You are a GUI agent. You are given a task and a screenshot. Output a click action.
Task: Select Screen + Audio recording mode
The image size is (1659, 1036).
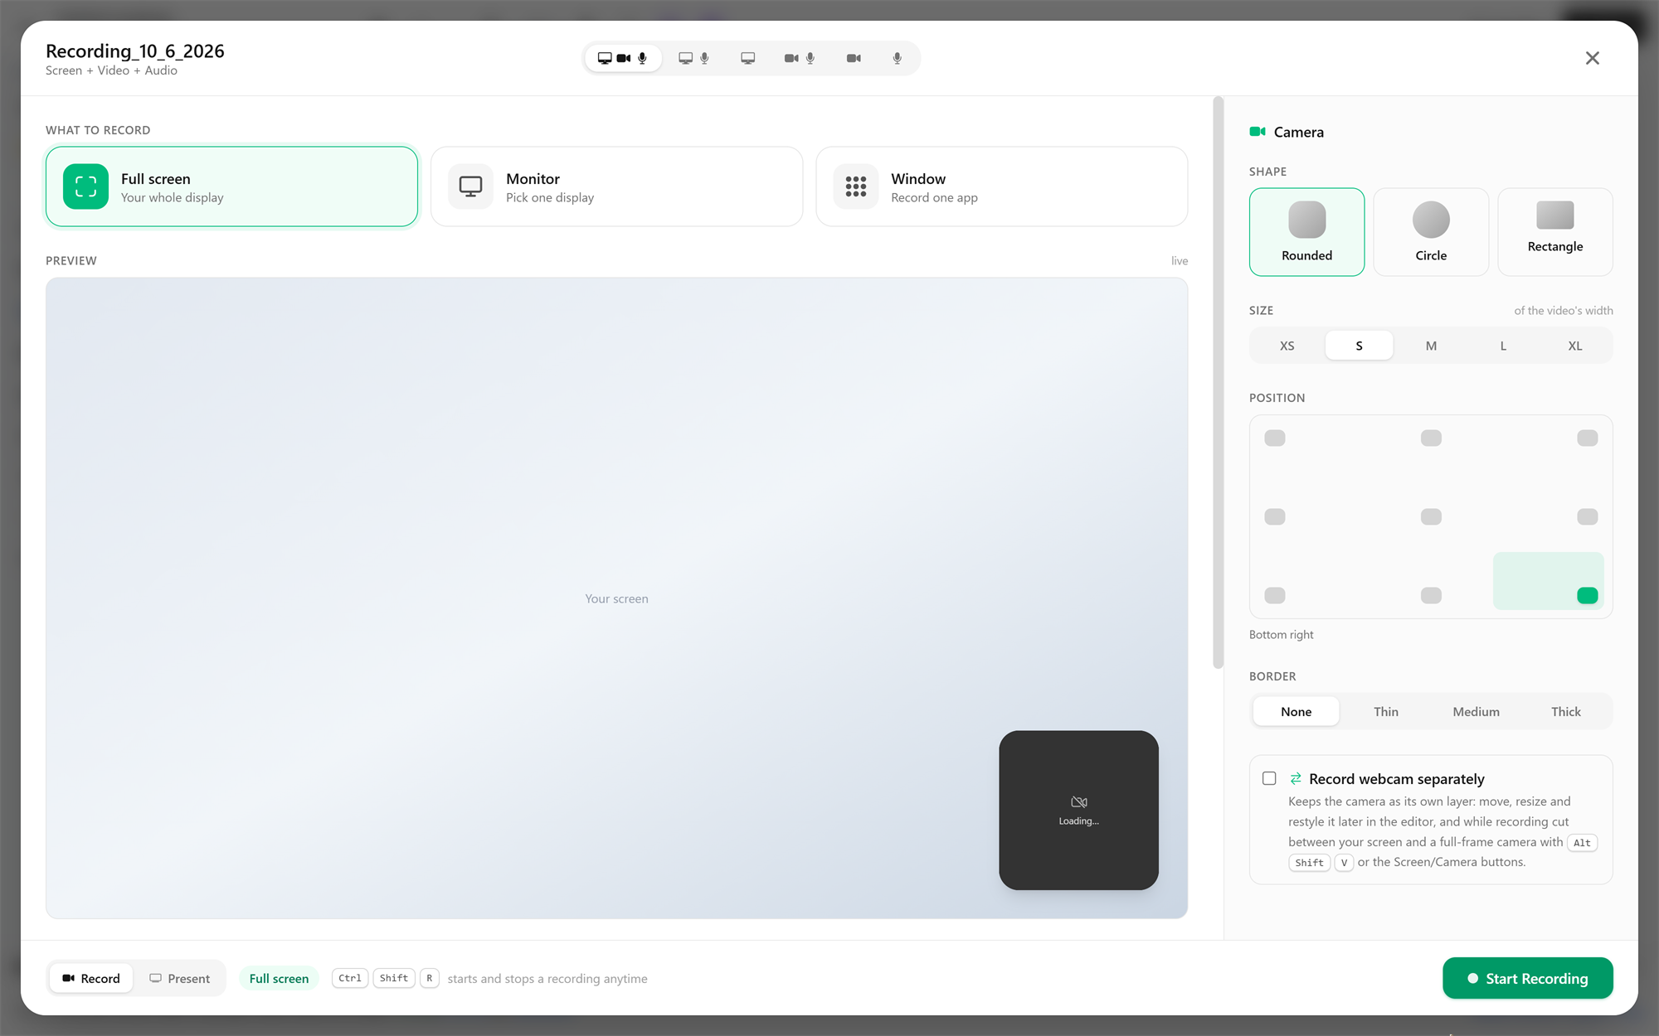coord(694,58)
